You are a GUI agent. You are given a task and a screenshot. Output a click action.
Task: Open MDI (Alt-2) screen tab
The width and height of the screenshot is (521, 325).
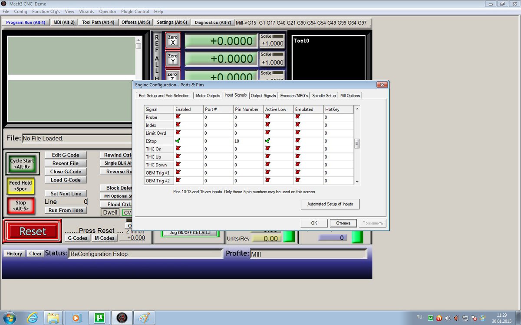click(64, 22)
